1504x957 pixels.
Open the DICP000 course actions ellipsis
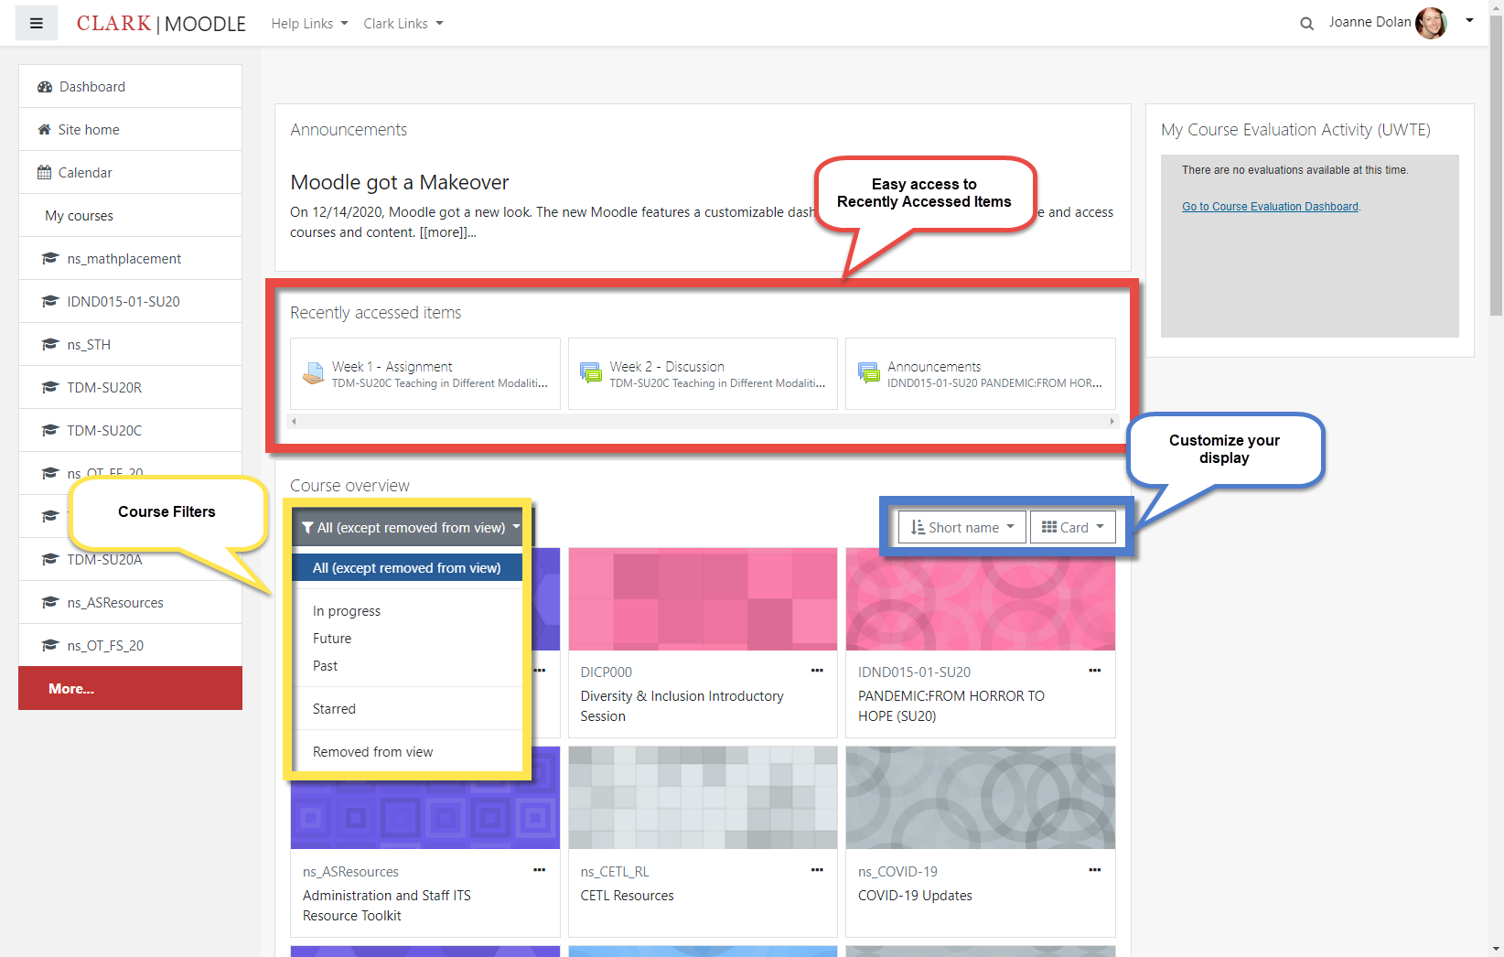(x=817, y=671)
